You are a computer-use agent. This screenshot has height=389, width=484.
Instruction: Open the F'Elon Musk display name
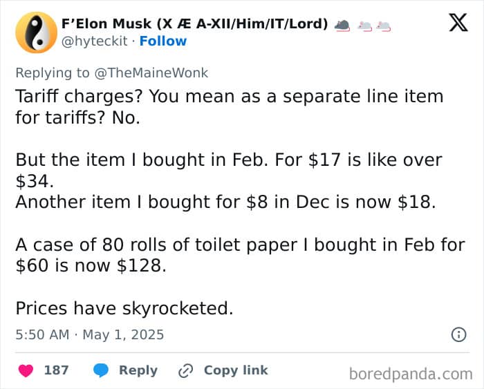[x=194, y=23]
